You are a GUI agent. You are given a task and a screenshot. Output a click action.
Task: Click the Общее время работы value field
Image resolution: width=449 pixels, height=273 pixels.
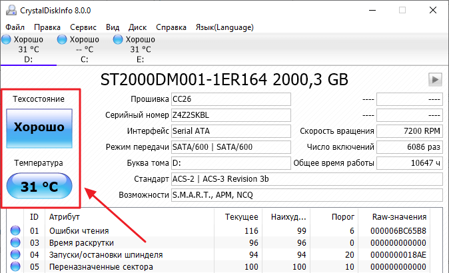pos(410,163)
